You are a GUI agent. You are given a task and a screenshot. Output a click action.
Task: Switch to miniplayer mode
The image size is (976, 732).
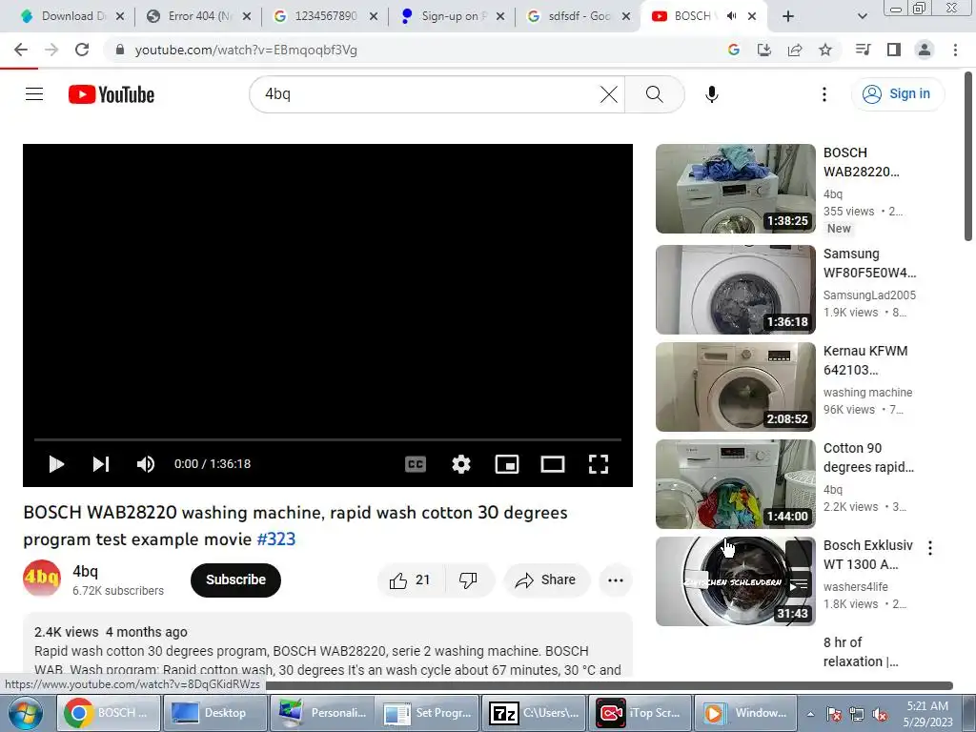pos(507,464)
